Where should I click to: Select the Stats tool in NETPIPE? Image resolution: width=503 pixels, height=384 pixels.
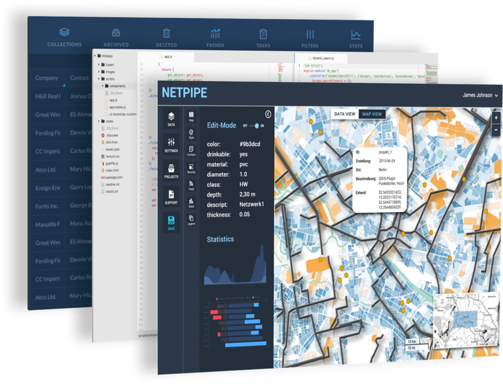(191, 203)
